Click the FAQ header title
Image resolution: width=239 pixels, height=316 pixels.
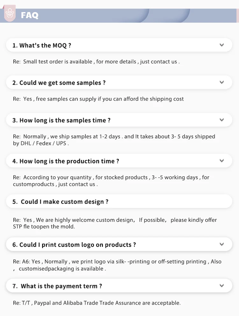pos(30,15)
